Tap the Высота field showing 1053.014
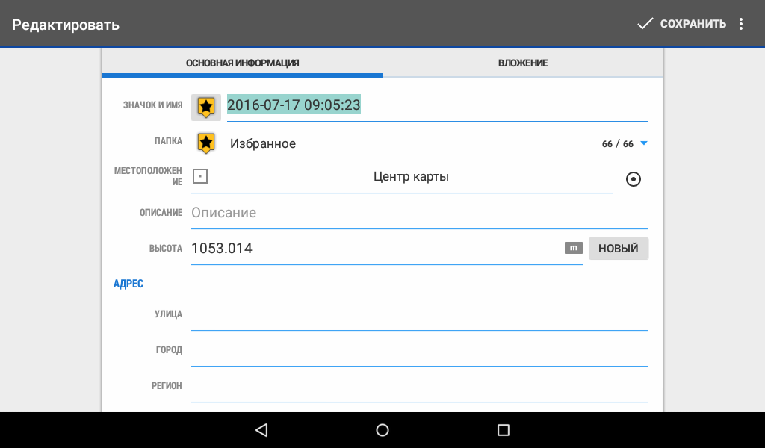765x448 pixels. click(x=374, y=249)
